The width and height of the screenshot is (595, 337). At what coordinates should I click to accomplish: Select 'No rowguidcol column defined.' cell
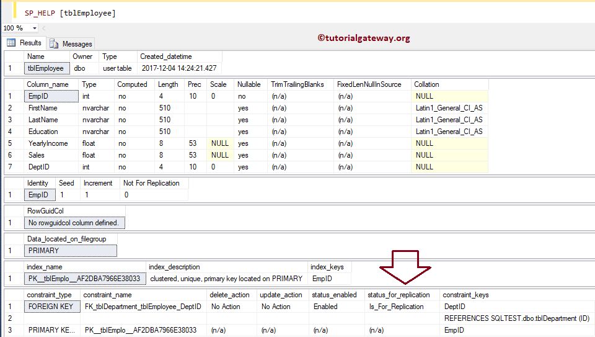click(x=74, y=223)
